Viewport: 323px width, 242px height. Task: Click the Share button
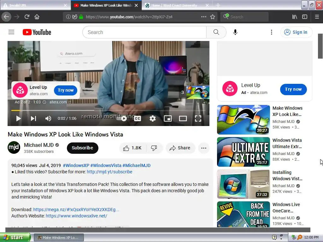[x=180, y=148]
